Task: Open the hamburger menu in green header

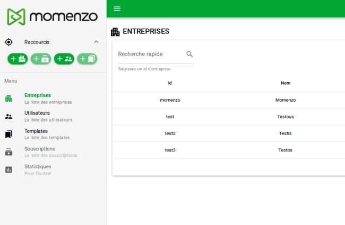Action: pos(117,9)
